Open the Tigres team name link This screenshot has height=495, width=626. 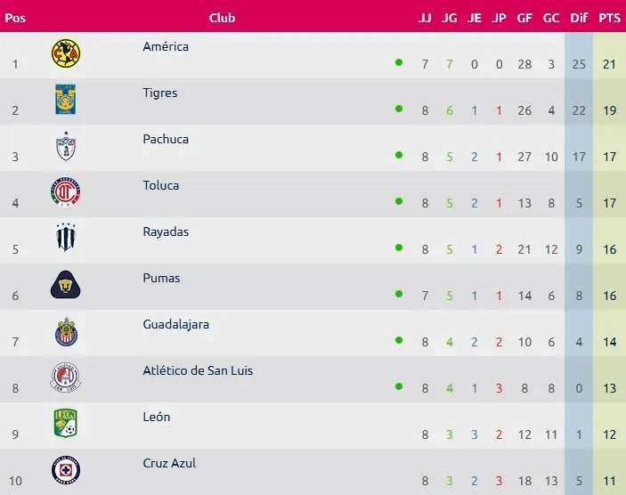(x=160, y=93)
